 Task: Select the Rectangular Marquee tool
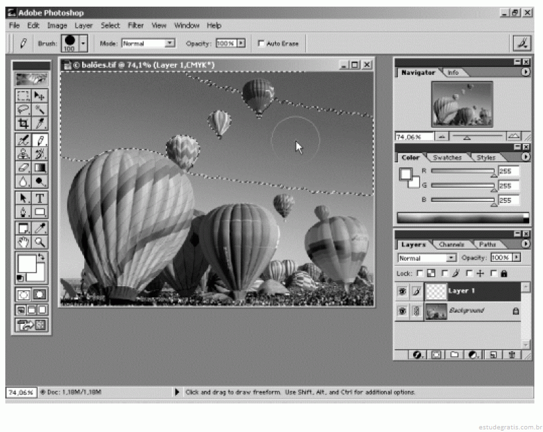pyautogui.click(x=23, y=96)
